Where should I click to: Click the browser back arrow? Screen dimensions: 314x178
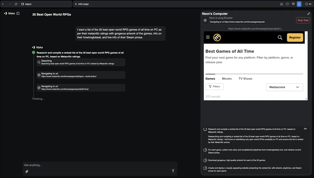coord(3,4)
